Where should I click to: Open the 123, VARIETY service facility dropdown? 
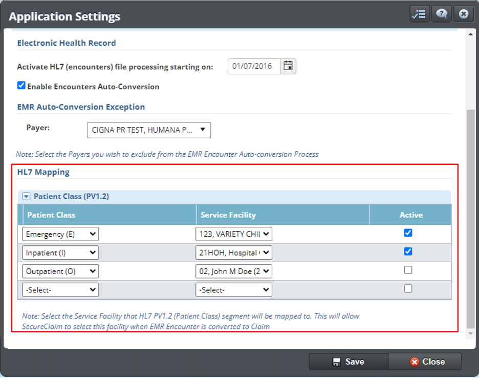tap(233, 234)
